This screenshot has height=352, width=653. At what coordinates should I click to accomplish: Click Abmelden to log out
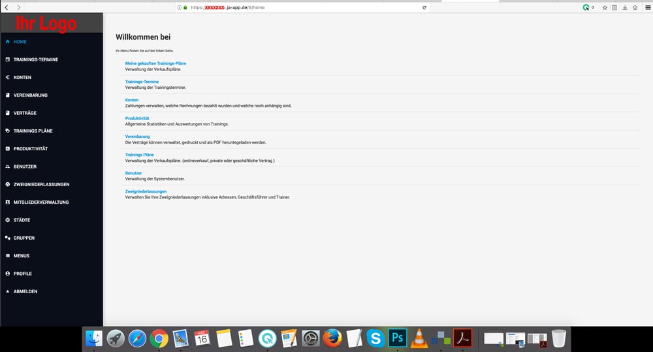coord(25,292)
